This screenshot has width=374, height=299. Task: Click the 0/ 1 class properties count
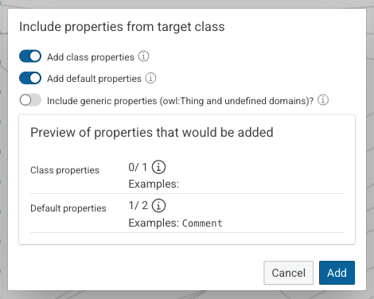point(138,167)
